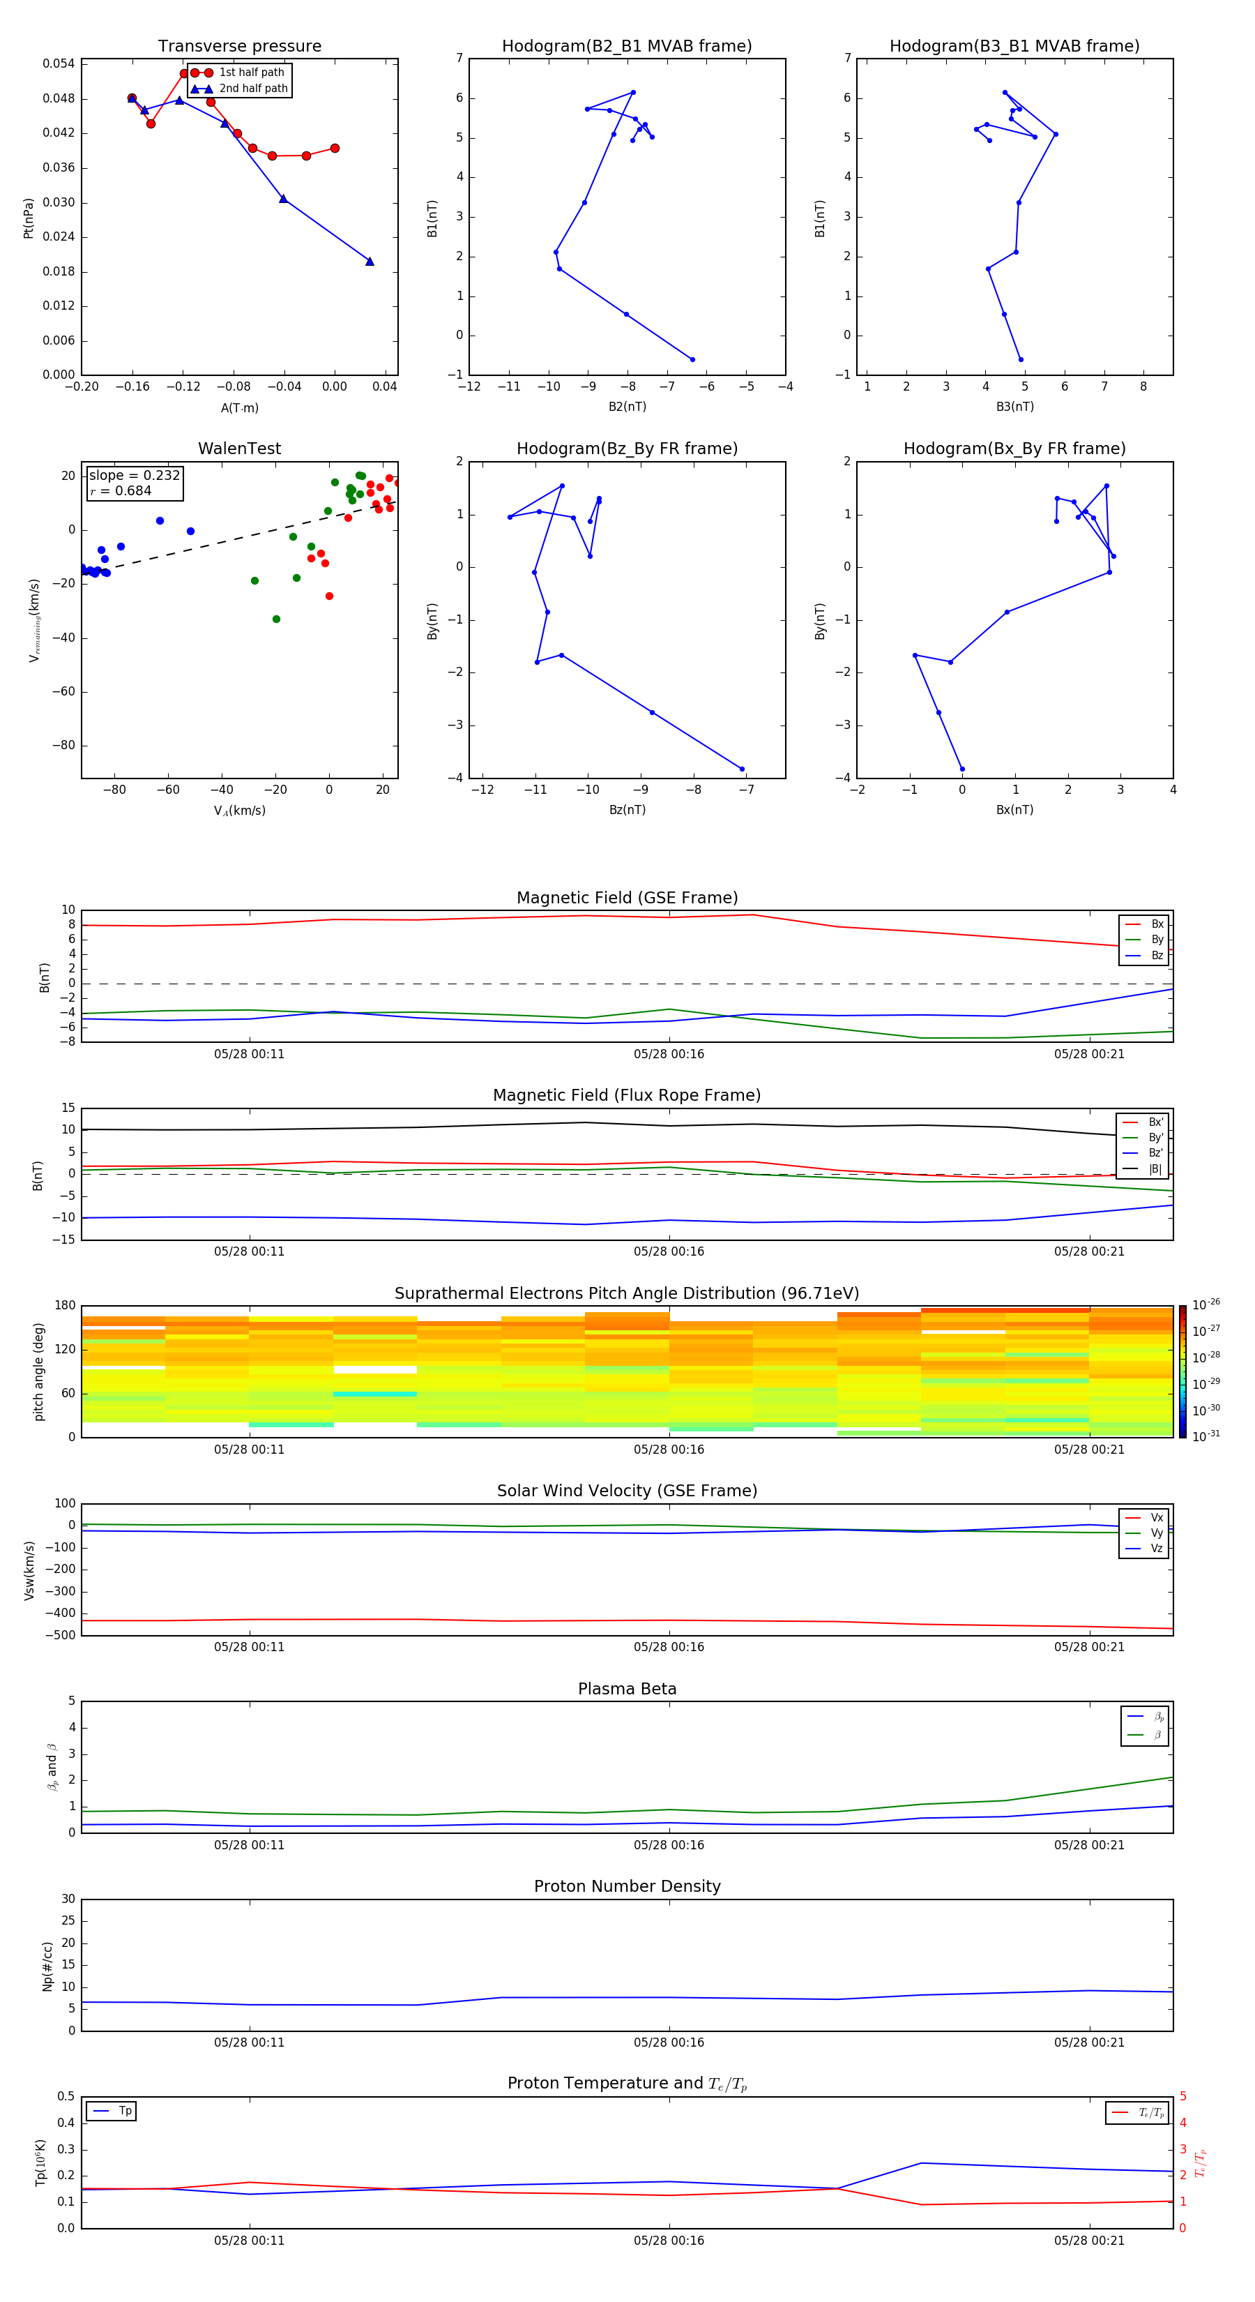The width and height of the screenshot is (1255, 2302).
Task: Click 'Proton Number Density' title
Action: [627, 1886]
